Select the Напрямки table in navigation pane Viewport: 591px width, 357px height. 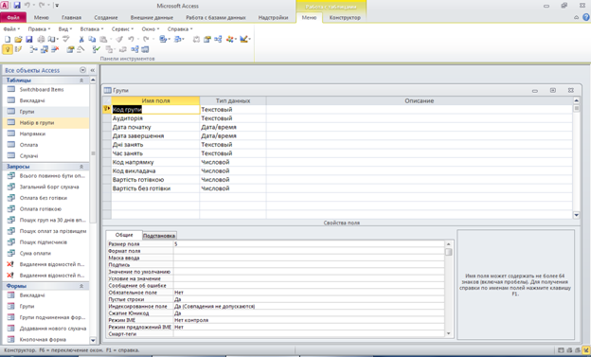46,134
